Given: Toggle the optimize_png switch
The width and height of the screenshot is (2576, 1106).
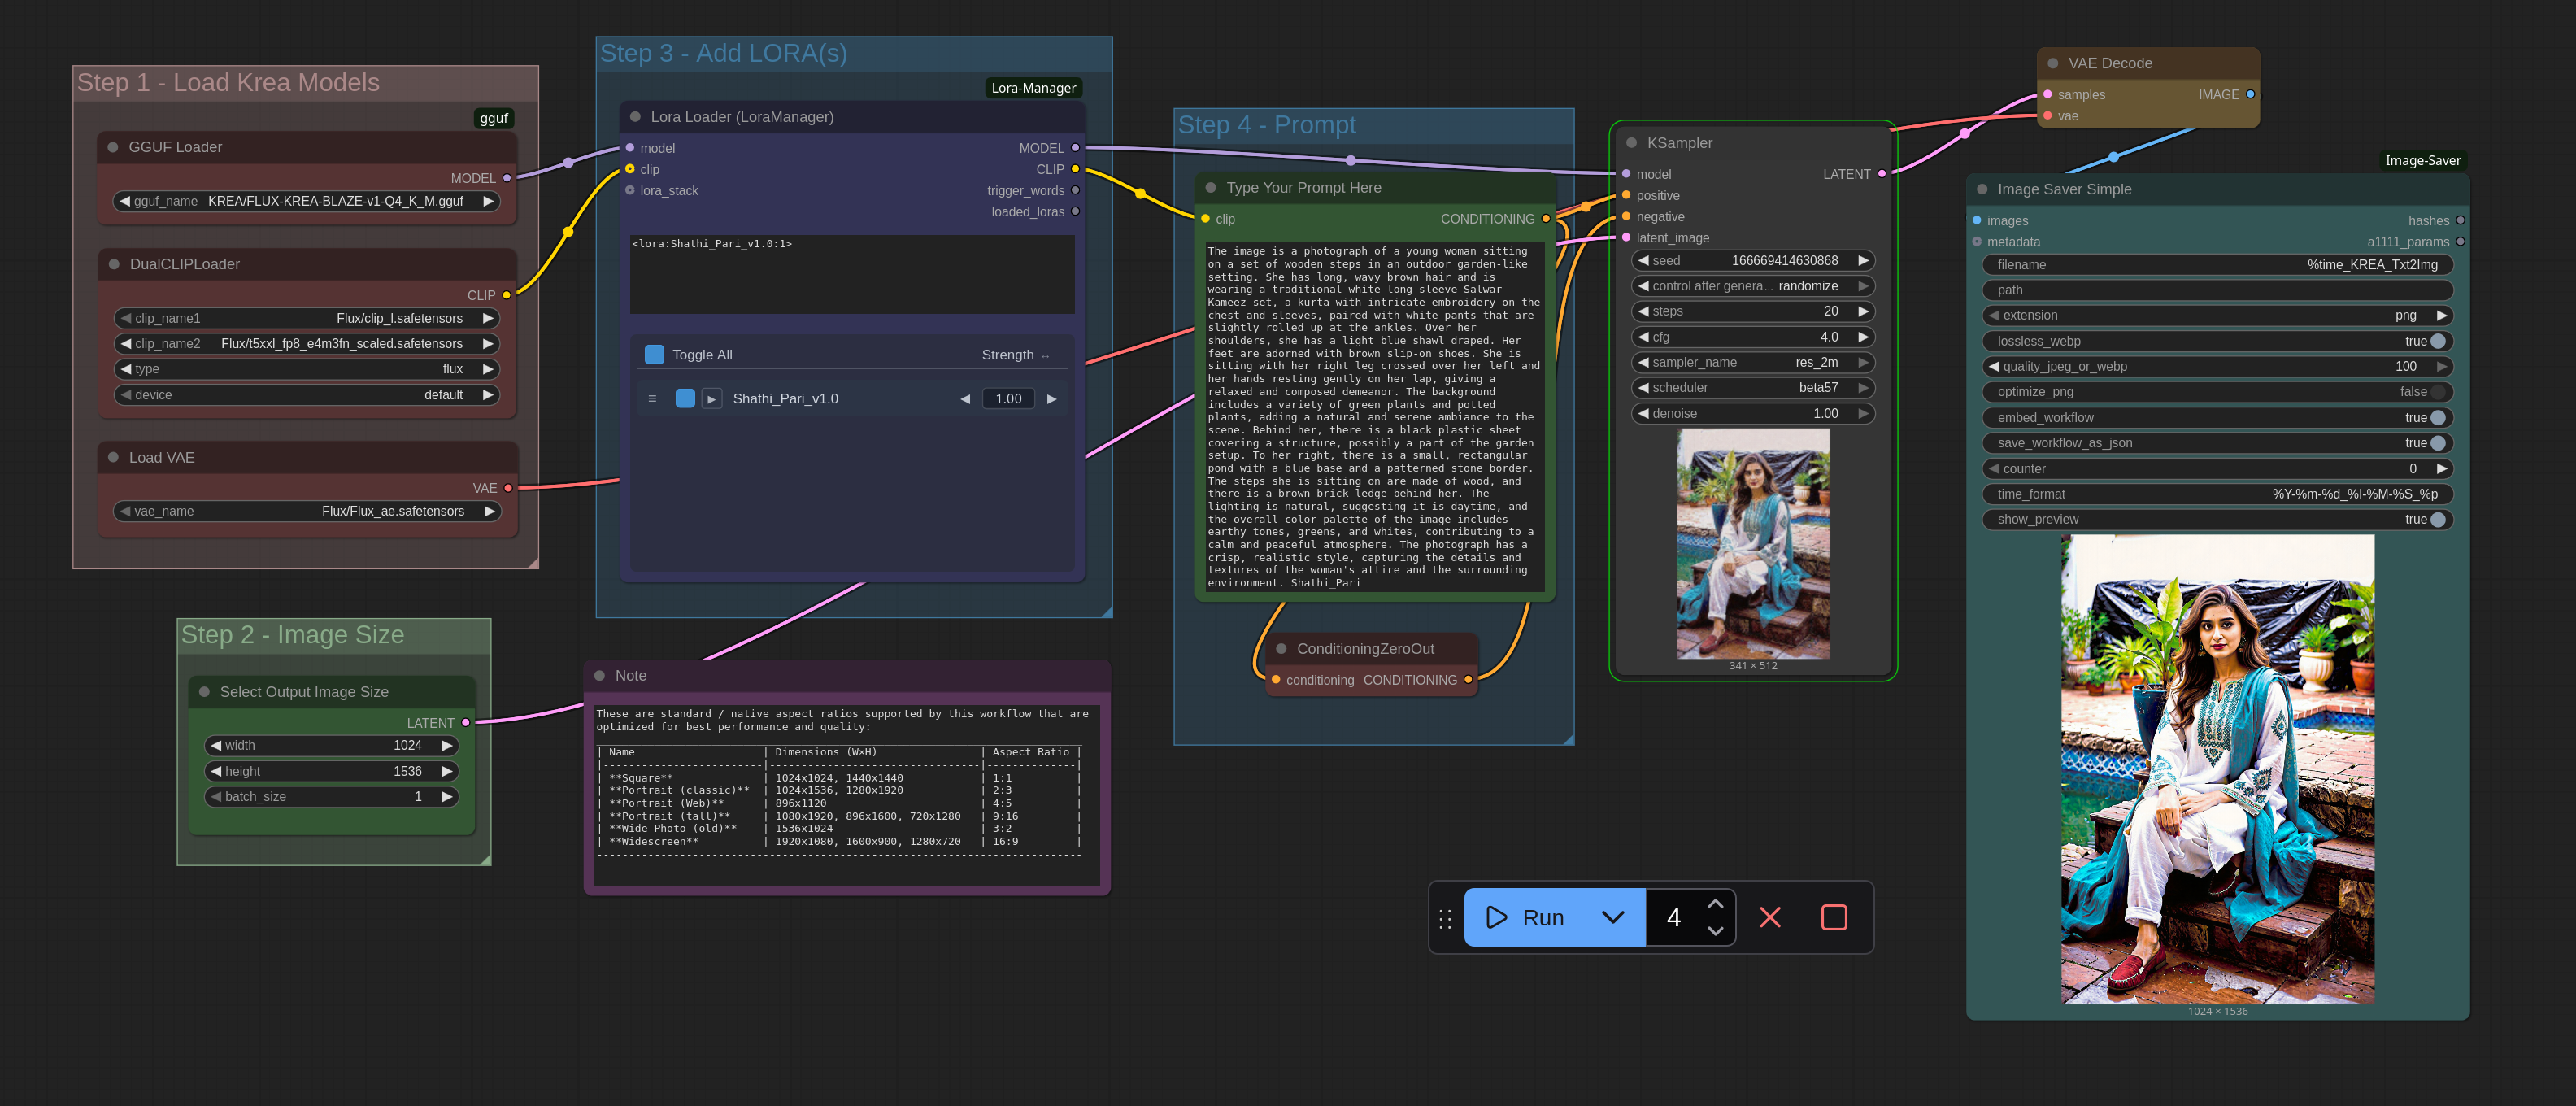Looking at the screenshot, I should [2437, 392].
